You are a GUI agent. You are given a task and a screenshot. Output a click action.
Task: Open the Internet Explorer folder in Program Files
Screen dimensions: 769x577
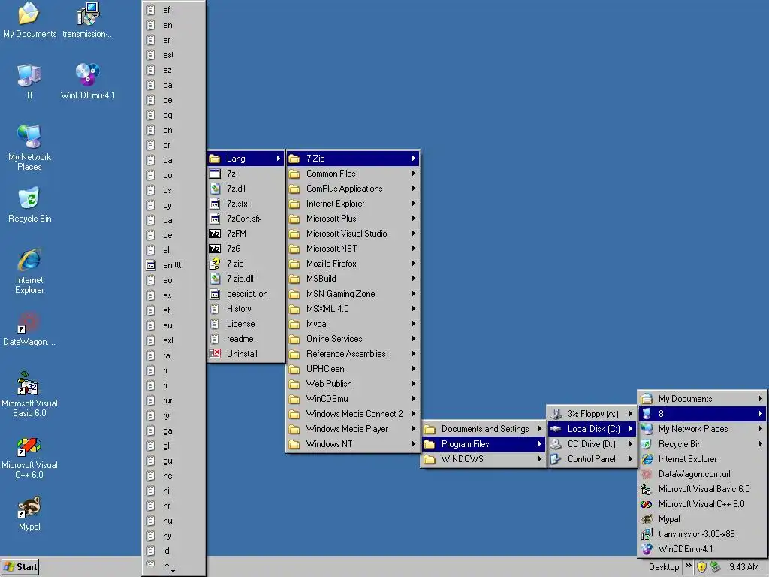(x=353, y=204)
